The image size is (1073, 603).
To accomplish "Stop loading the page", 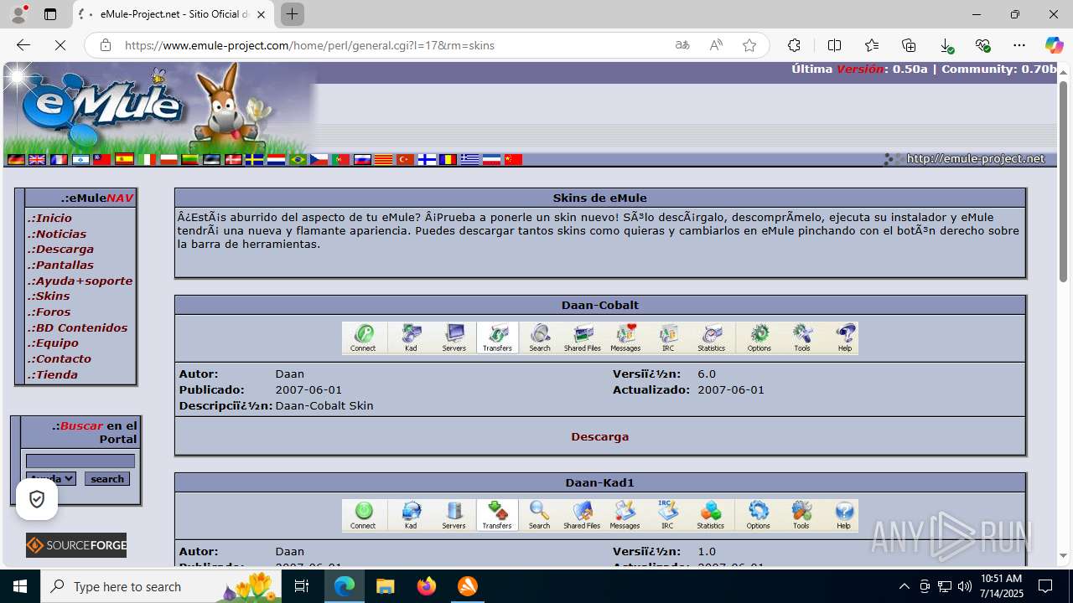I will click(60, 45).
